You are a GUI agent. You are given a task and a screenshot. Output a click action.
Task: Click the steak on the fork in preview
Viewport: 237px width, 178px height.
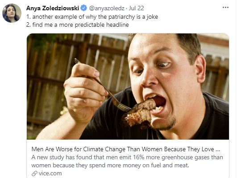tap(139, 114)
